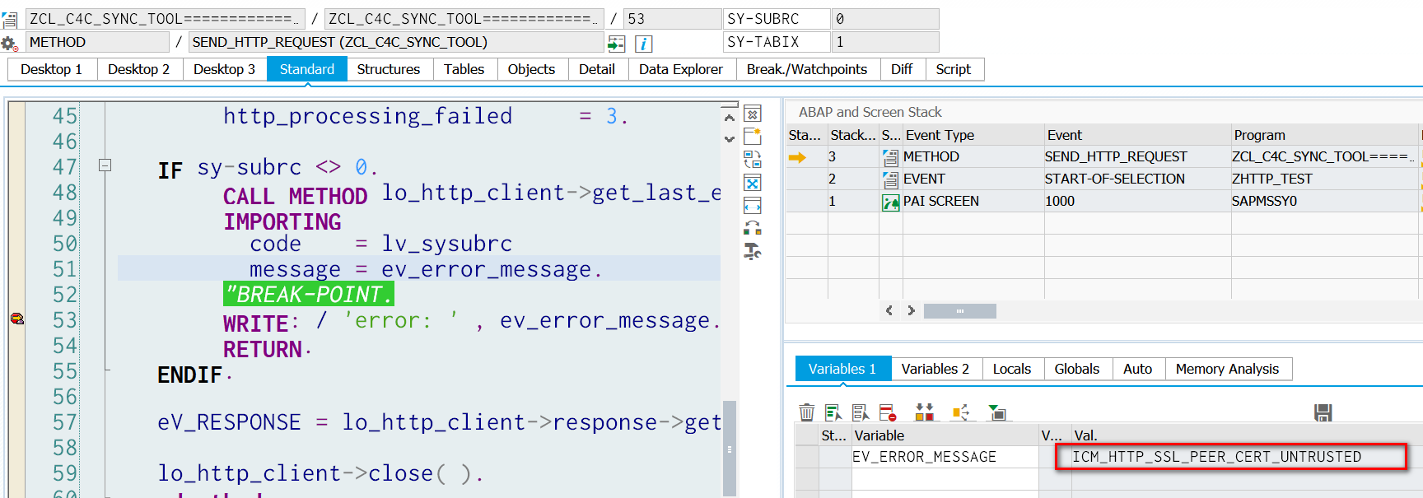This screenshot has width=1423, height=498.
Task: Click the PAI SCREEN row icon in stack
Action: coord(890,202)
